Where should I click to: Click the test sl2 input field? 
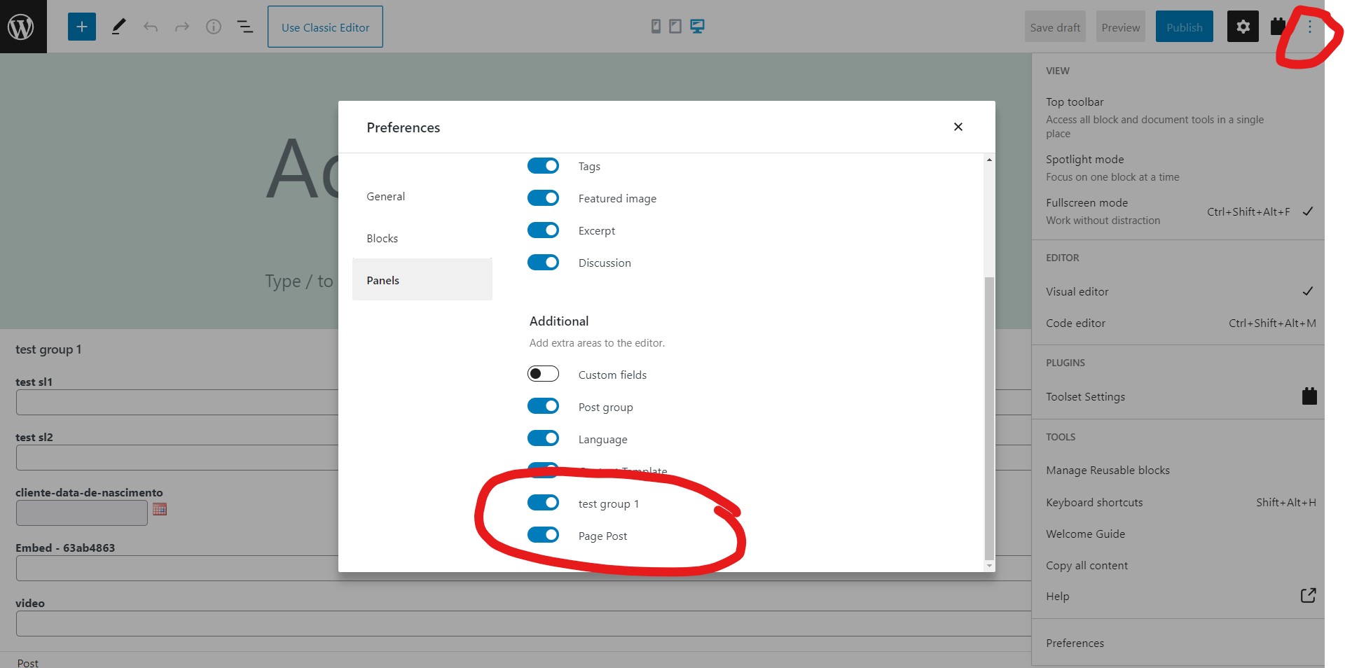(x=177, y=457)
